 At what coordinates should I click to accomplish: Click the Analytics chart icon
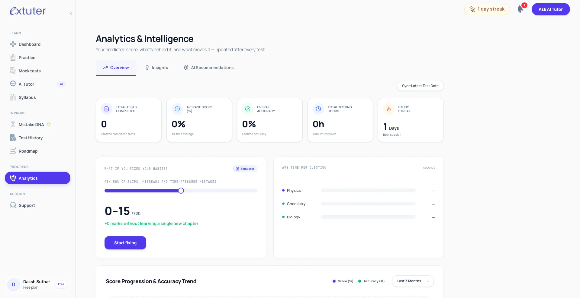(x=13, y=178)
